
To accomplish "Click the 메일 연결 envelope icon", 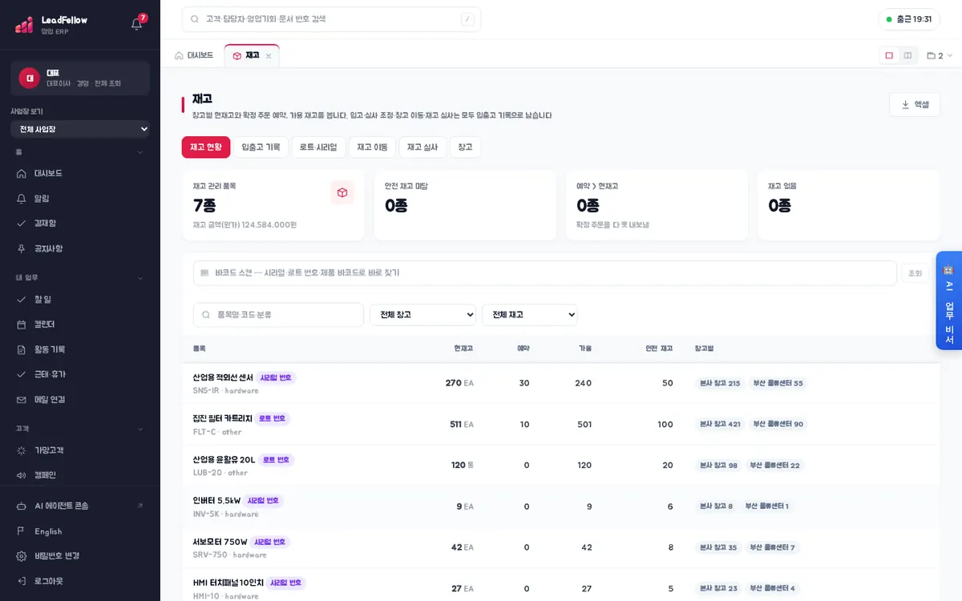I will (x=22, y=399).
